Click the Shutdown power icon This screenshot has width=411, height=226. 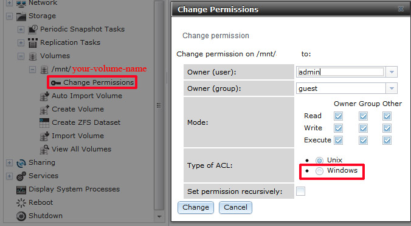tap(21, 216)
